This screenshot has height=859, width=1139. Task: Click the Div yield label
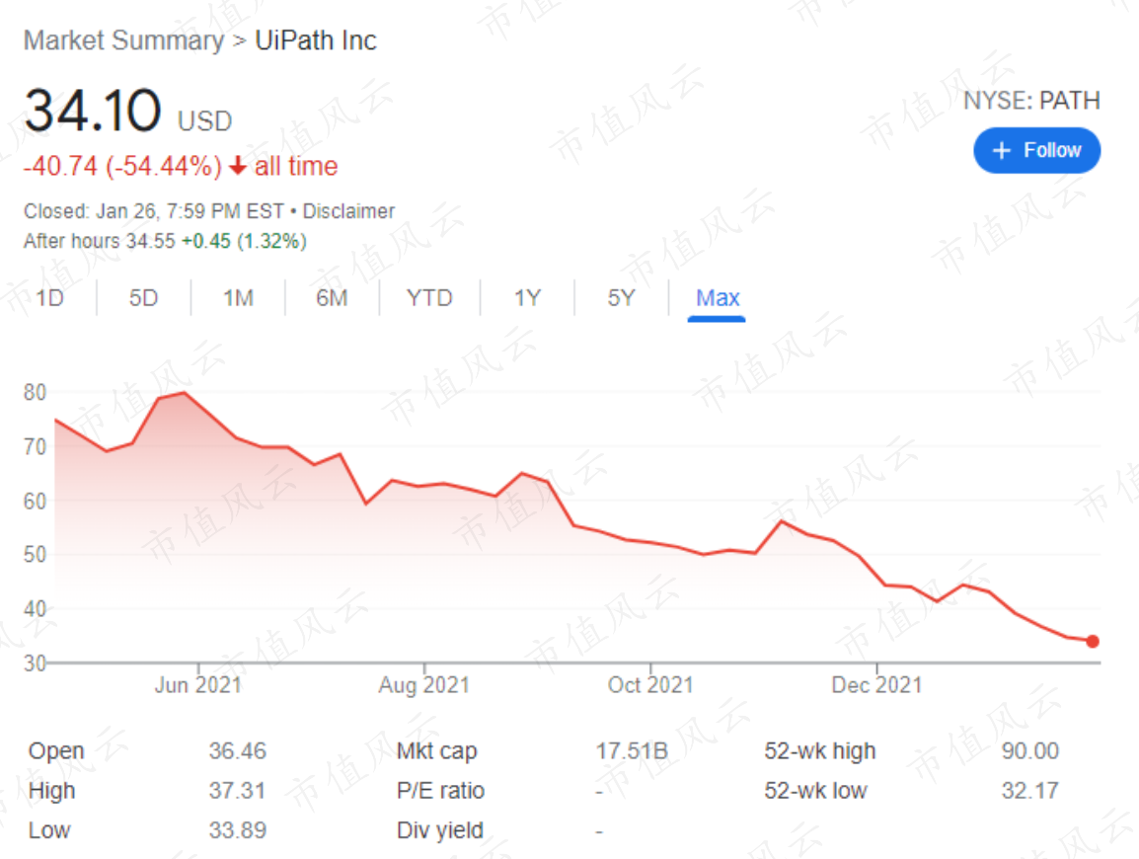click(x=439, y=830)
